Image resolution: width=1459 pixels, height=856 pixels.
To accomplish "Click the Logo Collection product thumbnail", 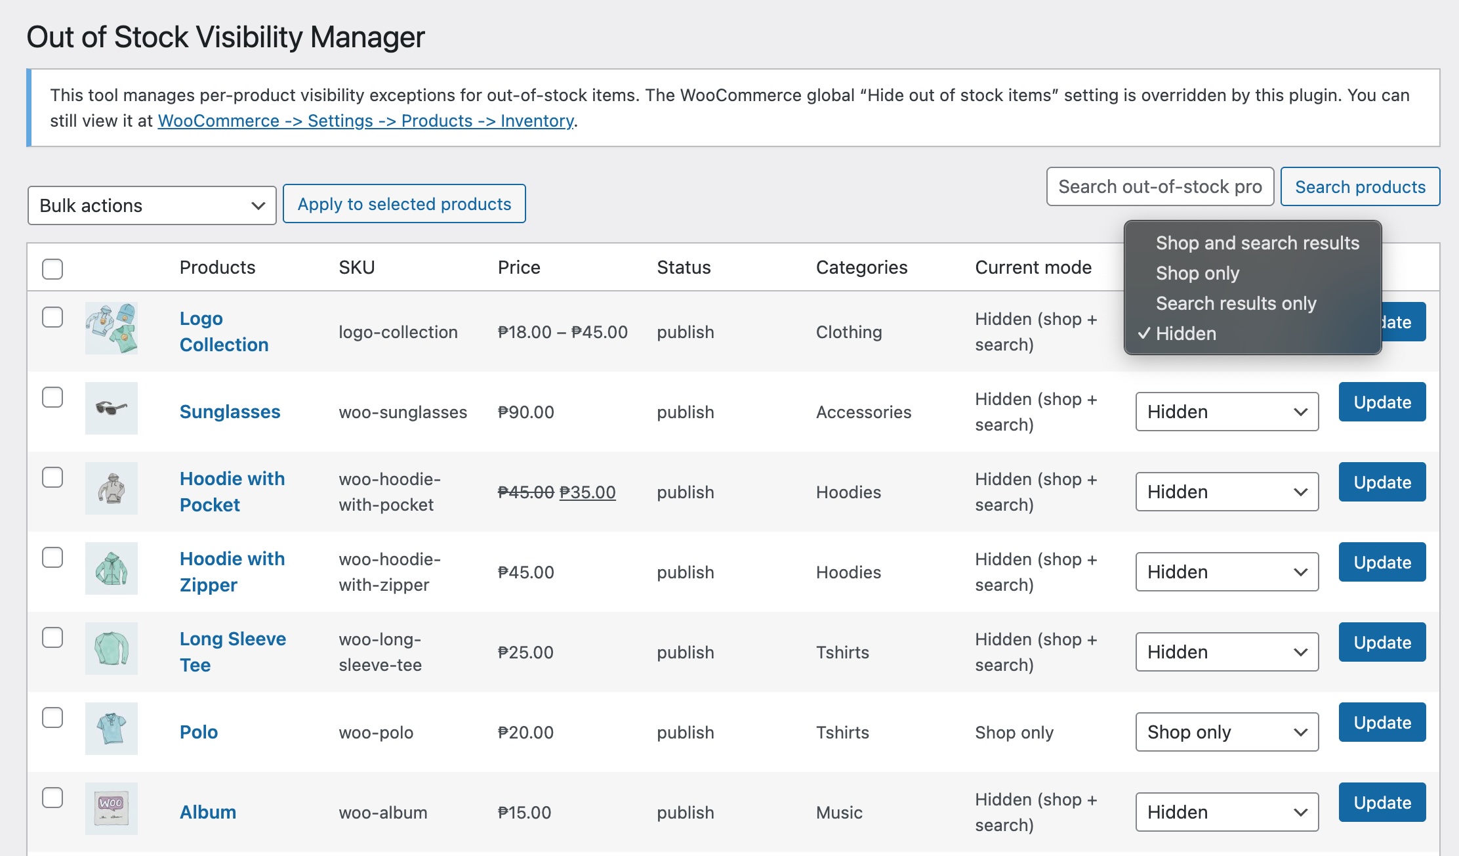I will (111, 328).
